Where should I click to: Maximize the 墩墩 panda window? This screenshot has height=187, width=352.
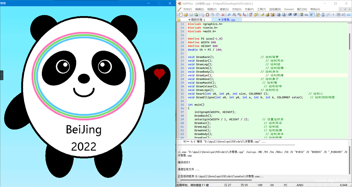[x=159, y=3]
